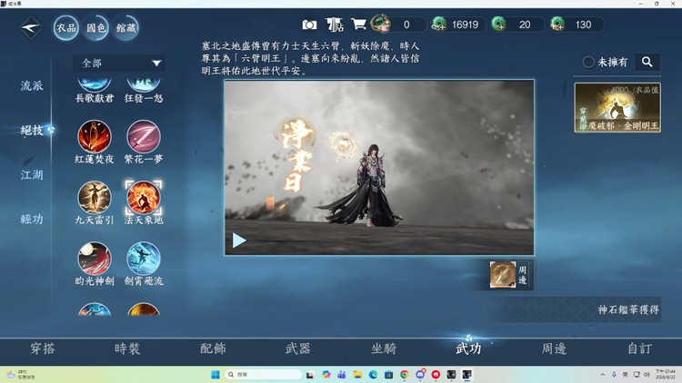The height and width of the screenshot is (383, 682).
Task: Add currency next to 20 balance
Action: pos(498,25)
